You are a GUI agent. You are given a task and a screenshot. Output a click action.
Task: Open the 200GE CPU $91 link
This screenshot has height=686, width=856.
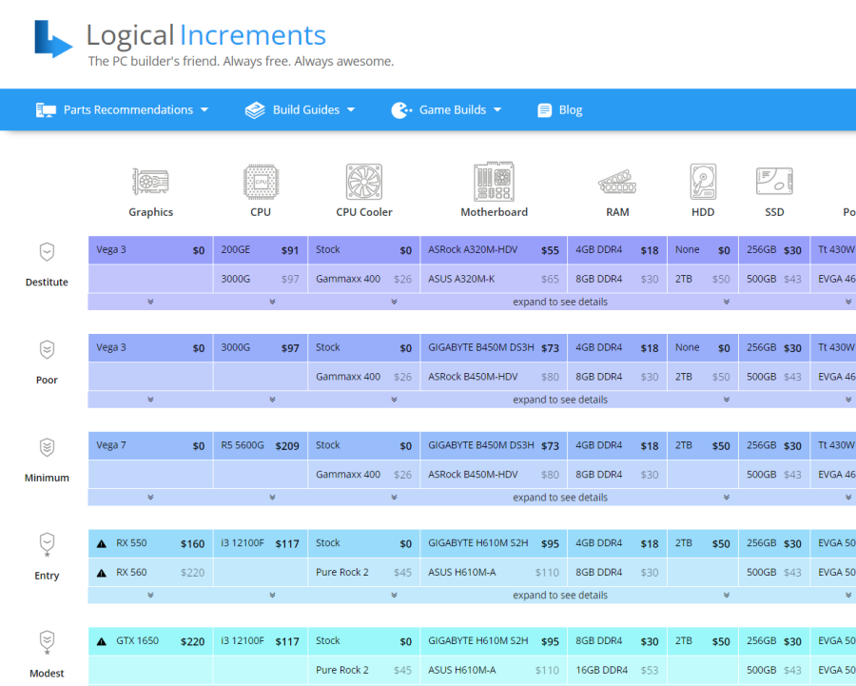pos(261,250)
